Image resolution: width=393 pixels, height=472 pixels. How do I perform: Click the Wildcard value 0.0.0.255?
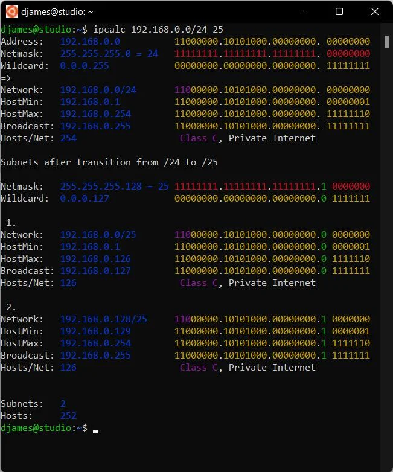pyautogui.click(x=85, y=66)
